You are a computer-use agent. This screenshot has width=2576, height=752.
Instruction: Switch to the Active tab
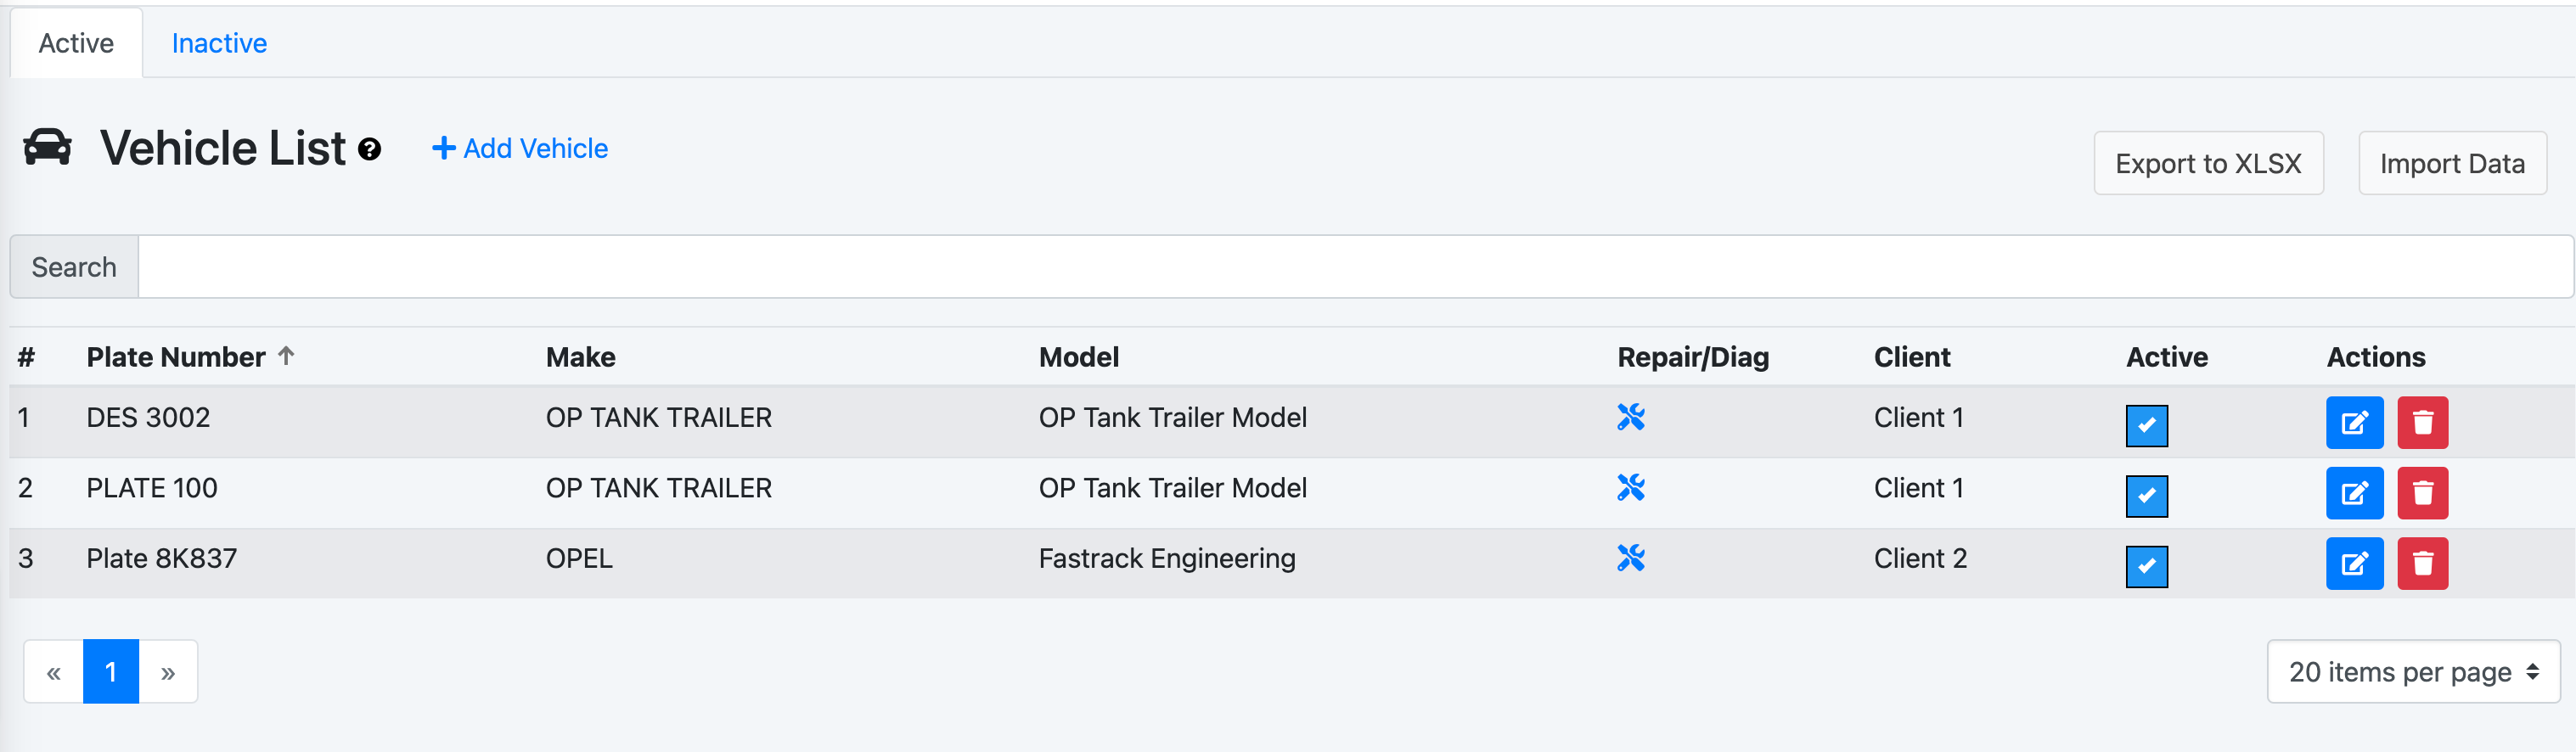tap(76, 43)
